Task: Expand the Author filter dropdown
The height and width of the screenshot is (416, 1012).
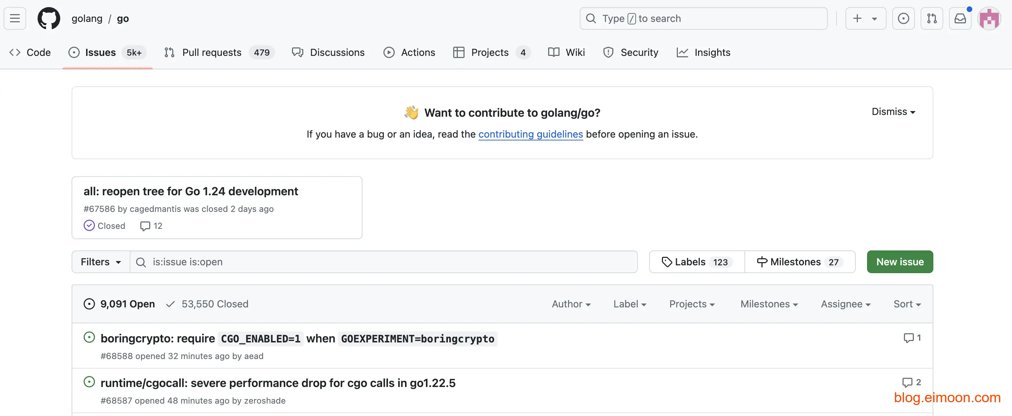Action: (x=570, y=303)
